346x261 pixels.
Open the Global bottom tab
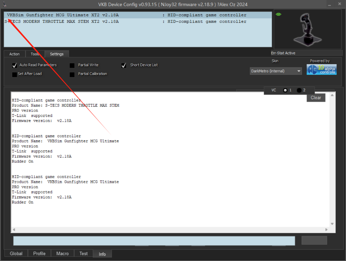[x=16, y=253]
